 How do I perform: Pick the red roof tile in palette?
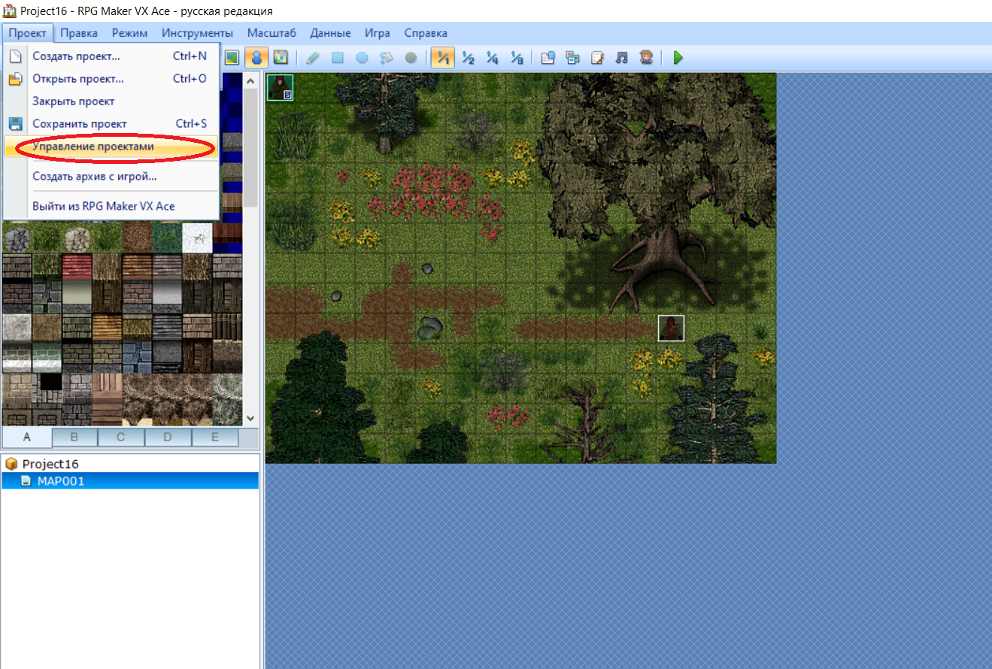tap(77, 268)
